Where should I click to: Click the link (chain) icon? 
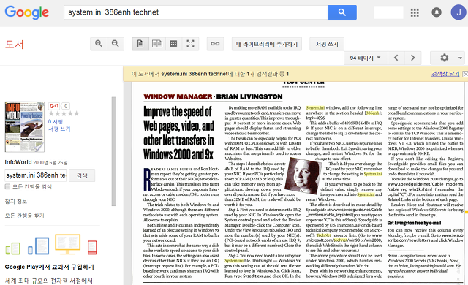[215, 44]
